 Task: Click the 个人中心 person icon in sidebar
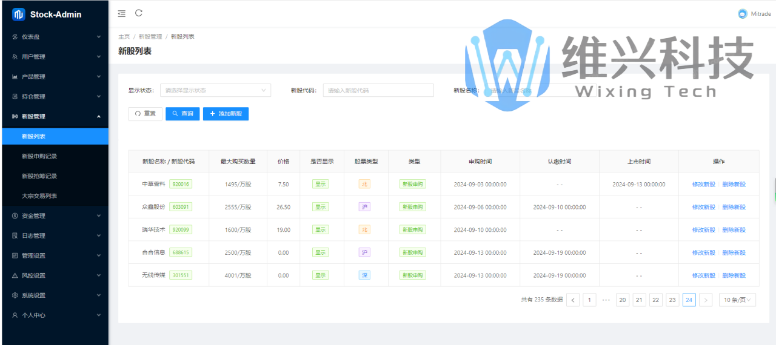tap(15, 316)
